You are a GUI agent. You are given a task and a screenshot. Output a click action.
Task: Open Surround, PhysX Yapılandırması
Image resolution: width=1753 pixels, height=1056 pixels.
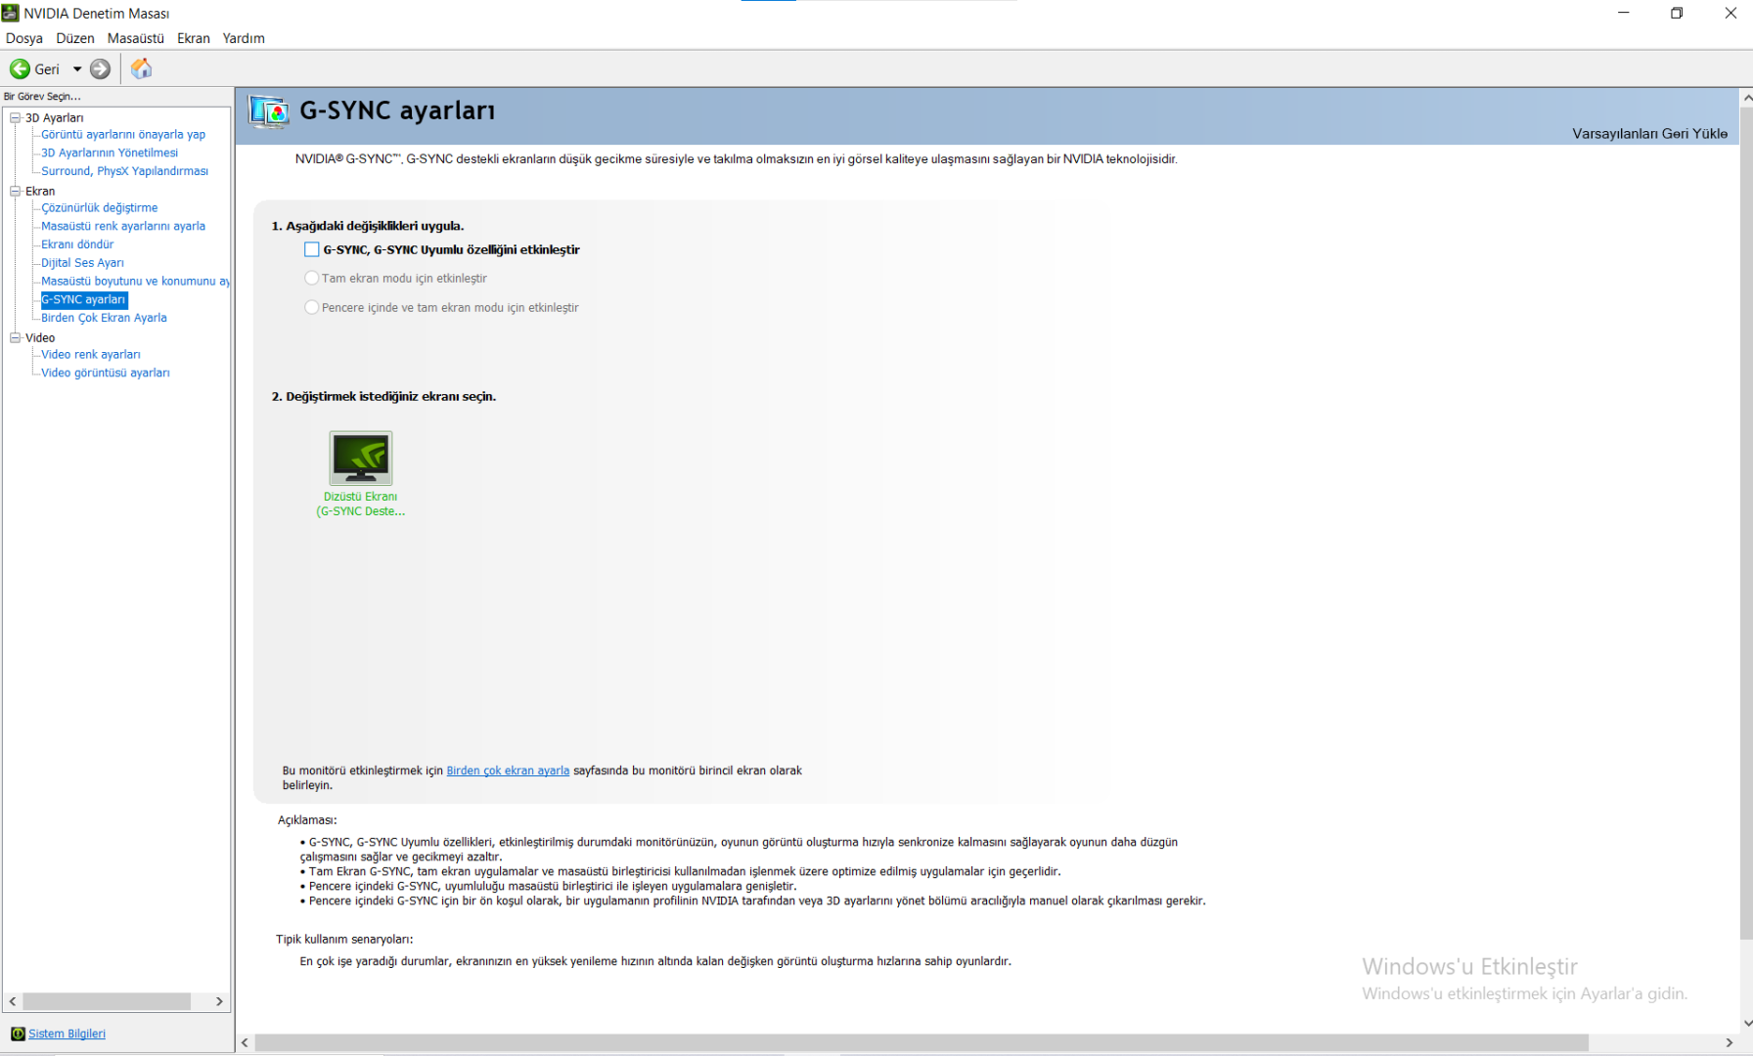click(124, 171)
